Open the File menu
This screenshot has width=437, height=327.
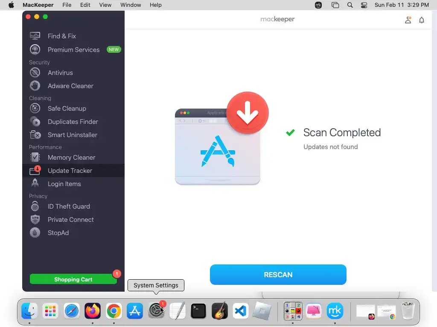67,5
